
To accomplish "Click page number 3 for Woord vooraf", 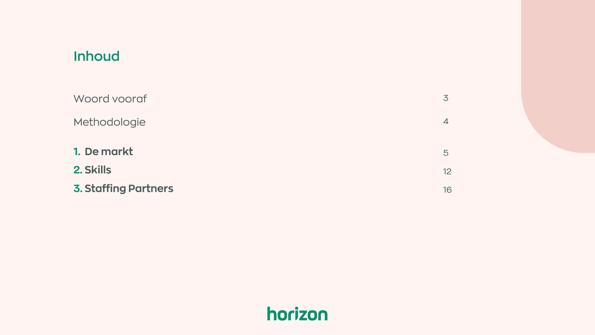I will pos(445,98).
